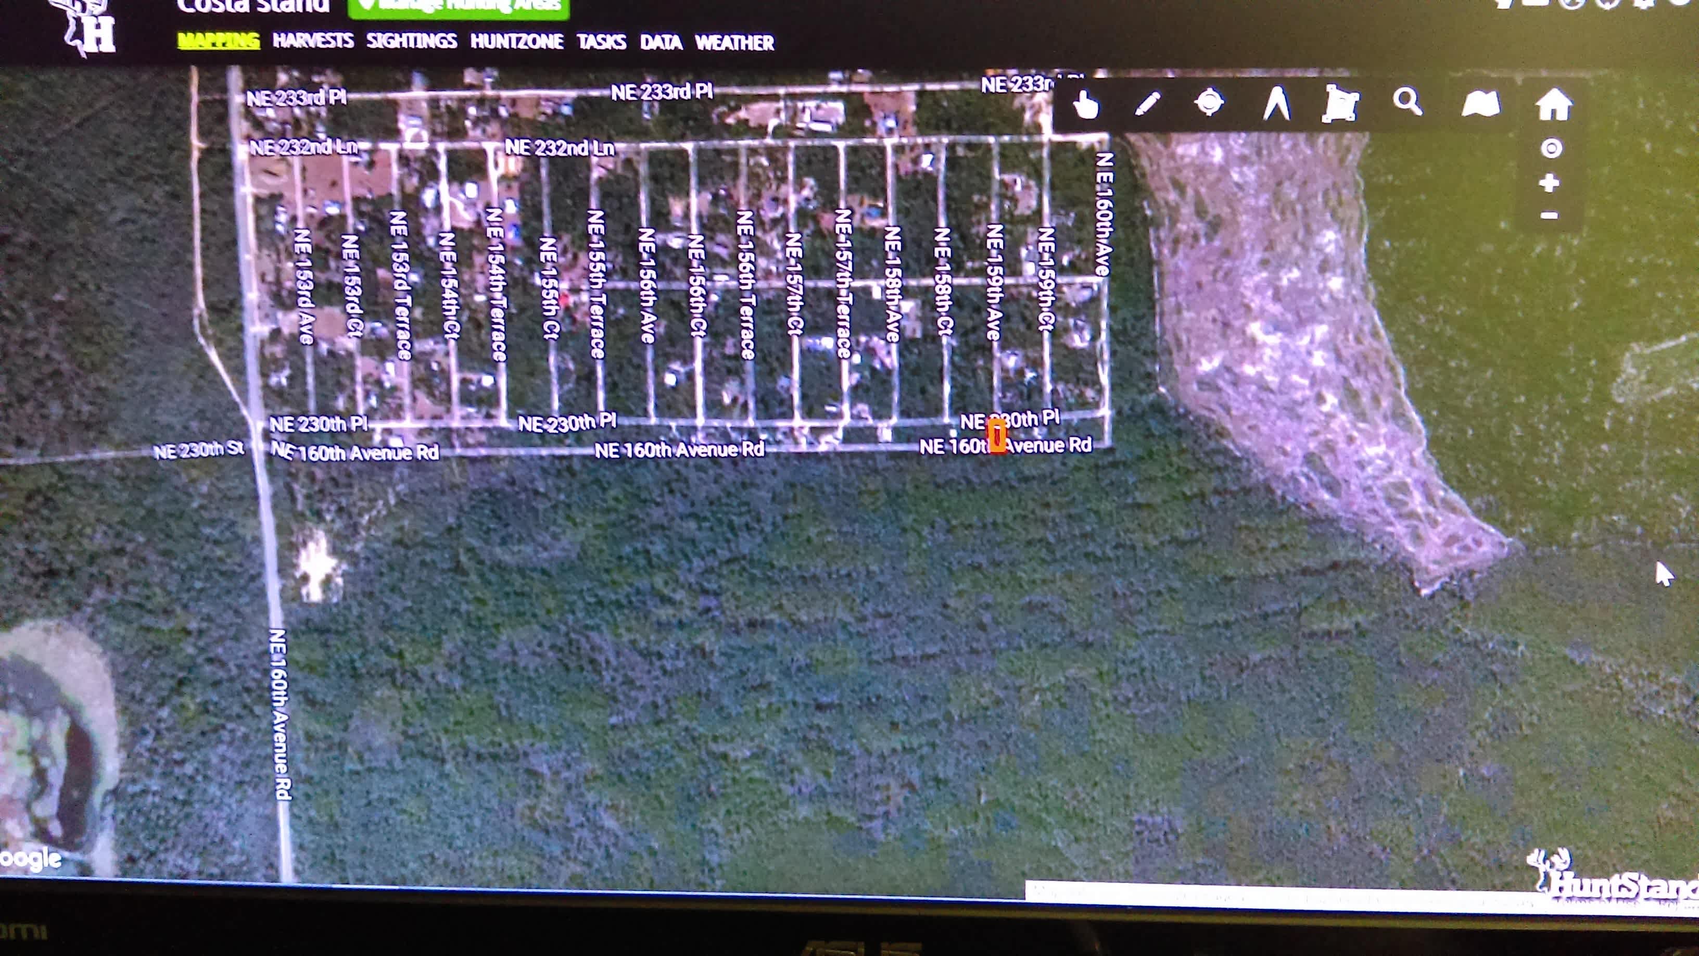The height and width of the screenshot is (956, 1699).
Task: Switch to the Mapping tab
Action: (218, 41)
